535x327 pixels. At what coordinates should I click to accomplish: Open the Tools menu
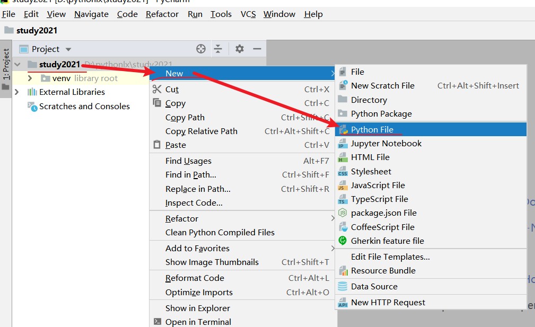coord(221,14)
